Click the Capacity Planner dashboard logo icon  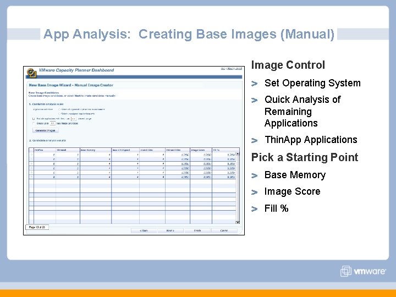(31, 73)
